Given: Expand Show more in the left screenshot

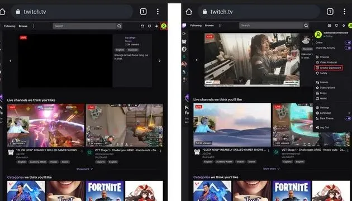Looking at the screenshot, I should tap(84, 169).
